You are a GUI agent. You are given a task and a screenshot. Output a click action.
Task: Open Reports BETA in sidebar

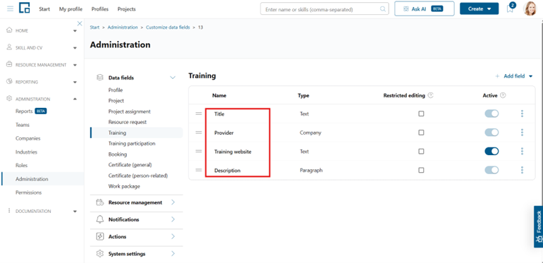31,111
